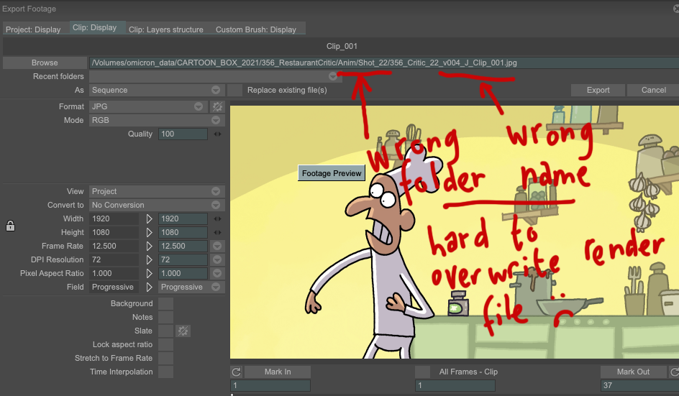Open the As Sequence dropdown
679x396 pixels.
coord(157,90)
